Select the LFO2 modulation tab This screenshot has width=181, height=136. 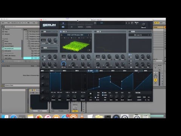point(101,71)
